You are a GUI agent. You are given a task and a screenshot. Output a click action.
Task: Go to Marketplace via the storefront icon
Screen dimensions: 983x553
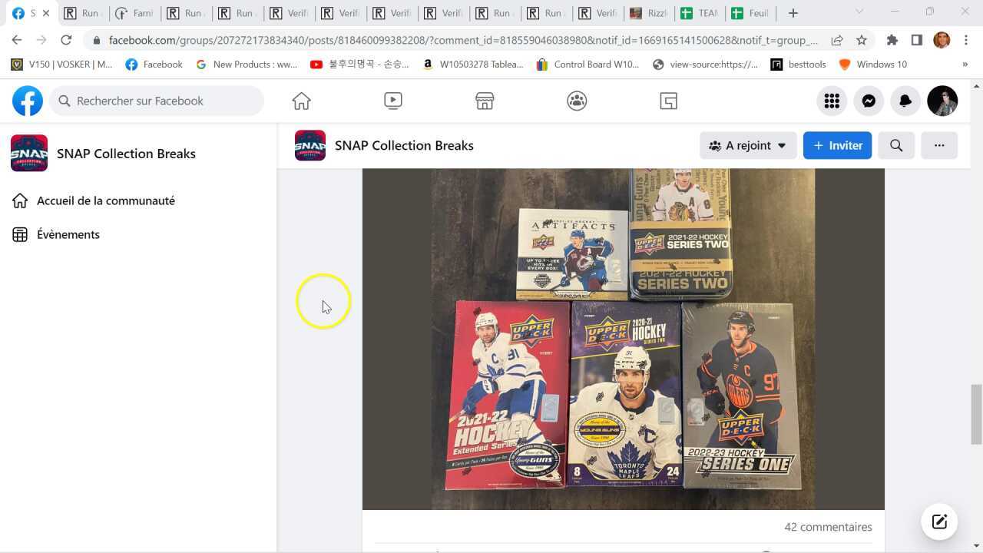(x=485, y=101)
